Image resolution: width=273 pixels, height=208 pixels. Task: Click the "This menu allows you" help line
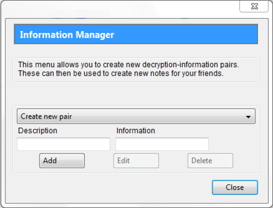pos(128,65)
